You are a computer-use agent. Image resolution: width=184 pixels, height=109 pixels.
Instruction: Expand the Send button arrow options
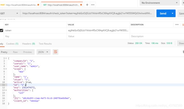(x=172, y=14)
